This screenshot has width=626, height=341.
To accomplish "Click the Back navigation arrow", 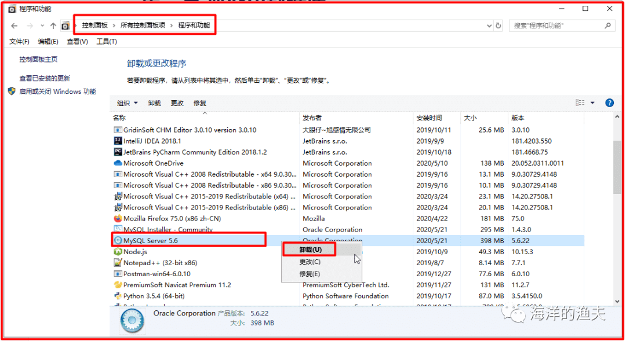I will (x=14, y=26).
